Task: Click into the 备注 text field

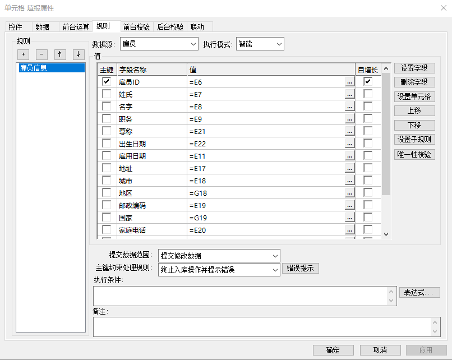Action: [x=262, y=326]
